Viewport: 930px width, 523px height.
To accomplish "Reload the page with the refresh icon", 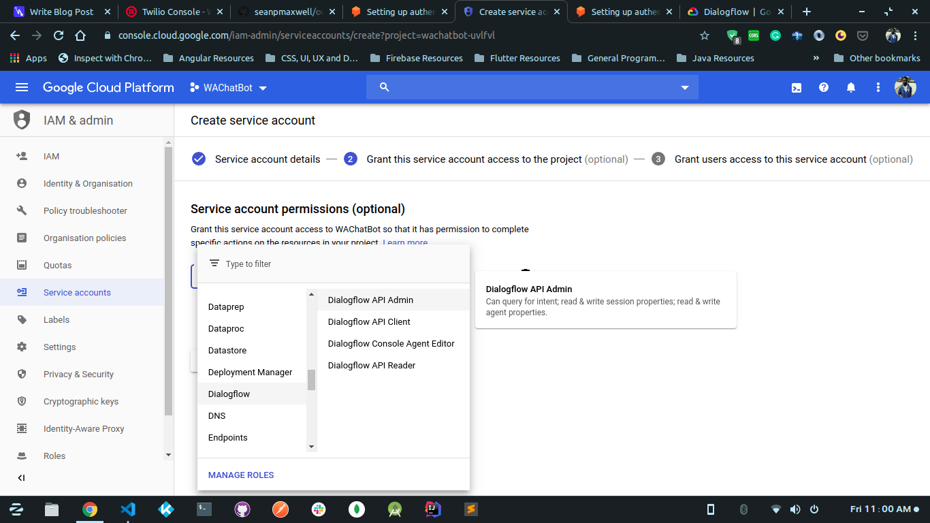I will pos(59,35).
